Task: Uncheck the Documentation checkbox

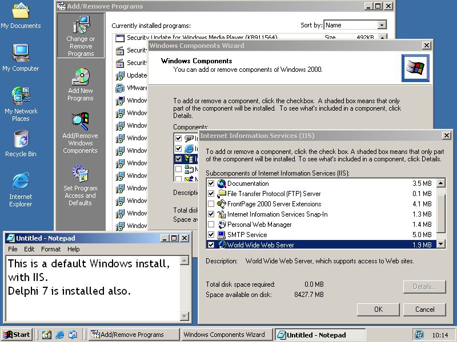Action: pos(211,184)
